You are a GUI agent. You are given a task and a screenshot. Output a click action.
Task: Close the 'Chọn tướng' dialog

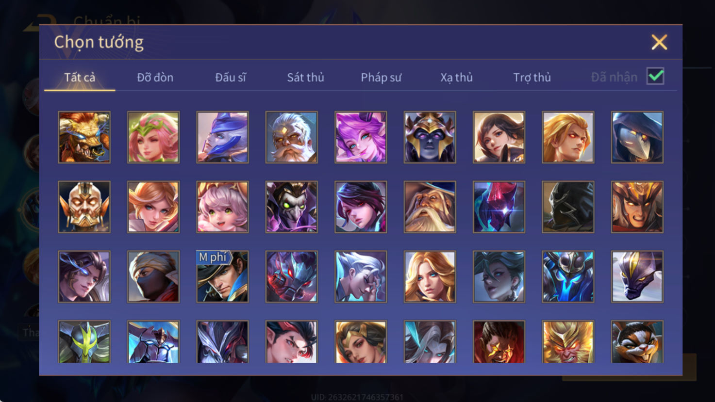click(659, 42)
